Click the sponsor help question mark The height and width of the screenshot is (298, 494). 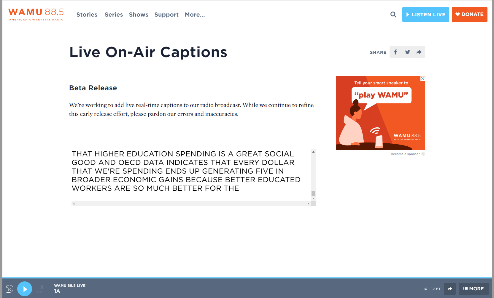(x=423, y=154)
